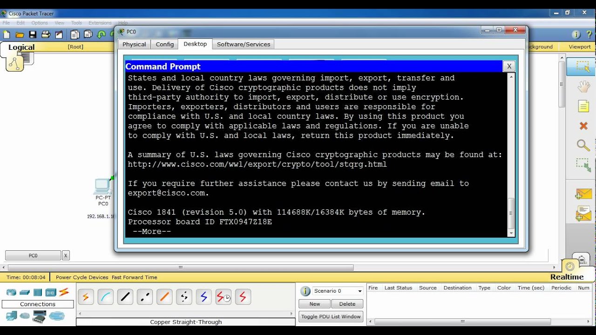596x335 pixels.
Task: Open the Activity Wizard toolbar icon
Action: click(x=59, y=34)
